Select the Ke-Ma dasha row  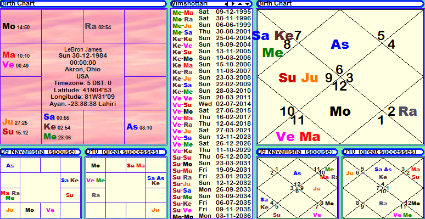(x=212, y=65)
